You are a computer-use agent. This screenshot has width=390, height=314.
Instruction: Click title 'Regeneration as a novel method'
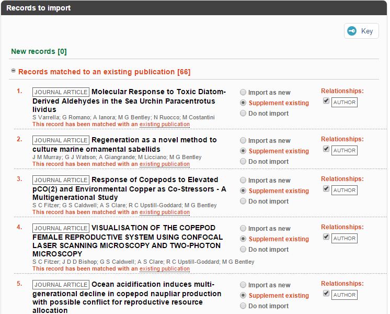[124, 144]
